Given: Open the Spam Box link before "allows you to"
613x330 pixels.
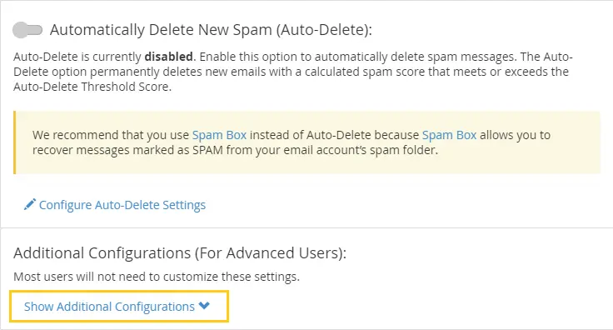Looking at the screenshot, I should pos(449,135).
